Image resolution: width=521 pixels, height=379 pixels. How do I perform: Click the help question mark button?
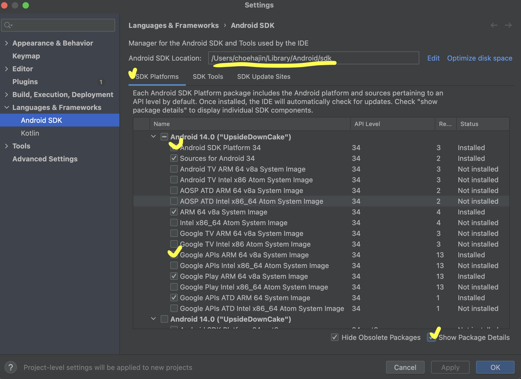tap(11, 367)
